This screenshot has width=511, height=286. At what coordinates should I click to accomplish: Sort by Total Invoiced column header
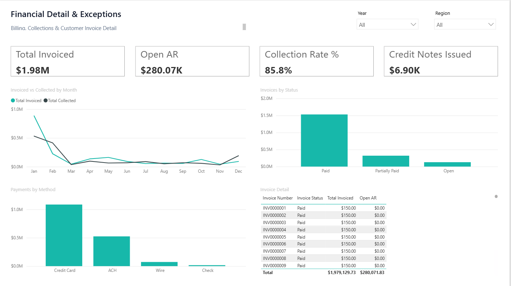(340, 198)
